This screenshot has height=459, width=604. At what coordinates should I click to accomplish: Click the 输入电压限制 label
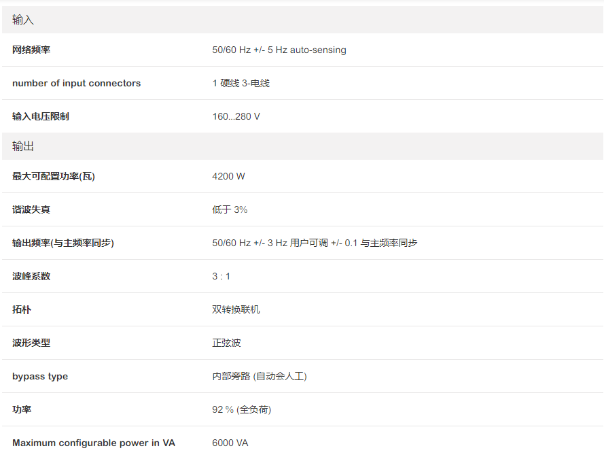tap(41, 116)
